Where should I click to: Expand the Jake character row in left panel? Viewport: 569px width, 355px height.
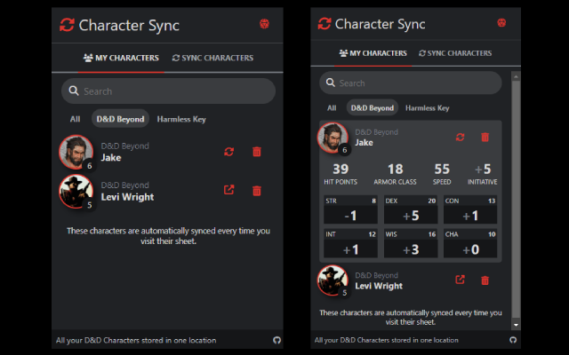pos(167,152)
